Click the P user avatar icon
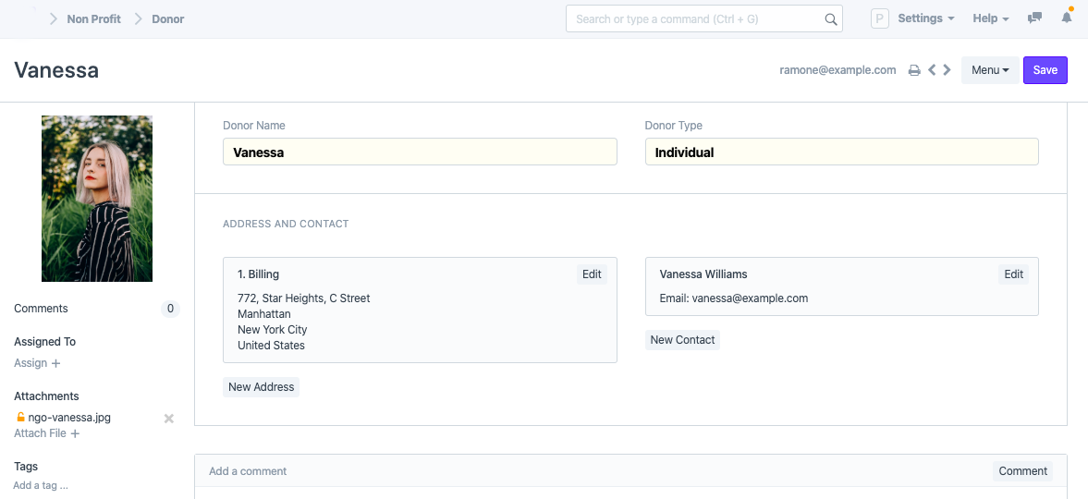The height and width of the screenshot is (499, 1088). pyautogui.click(x=880, y=18)
